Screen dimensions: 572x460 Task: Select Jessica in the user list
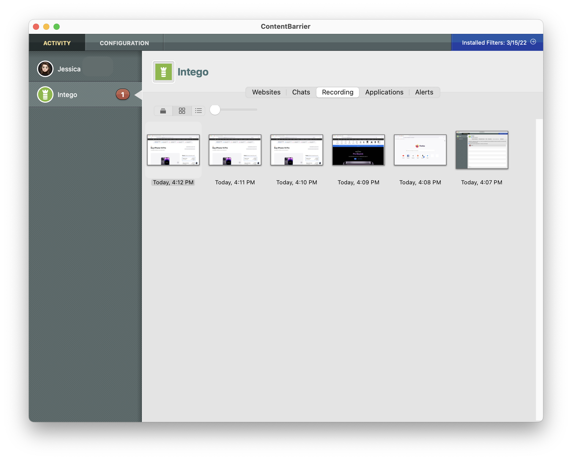tap(85, 69)
